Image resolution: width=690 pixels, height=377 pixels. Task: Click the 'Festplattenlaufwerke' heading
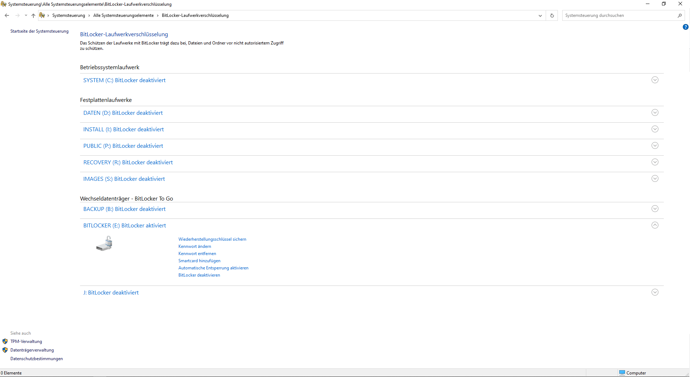point(106,100)
